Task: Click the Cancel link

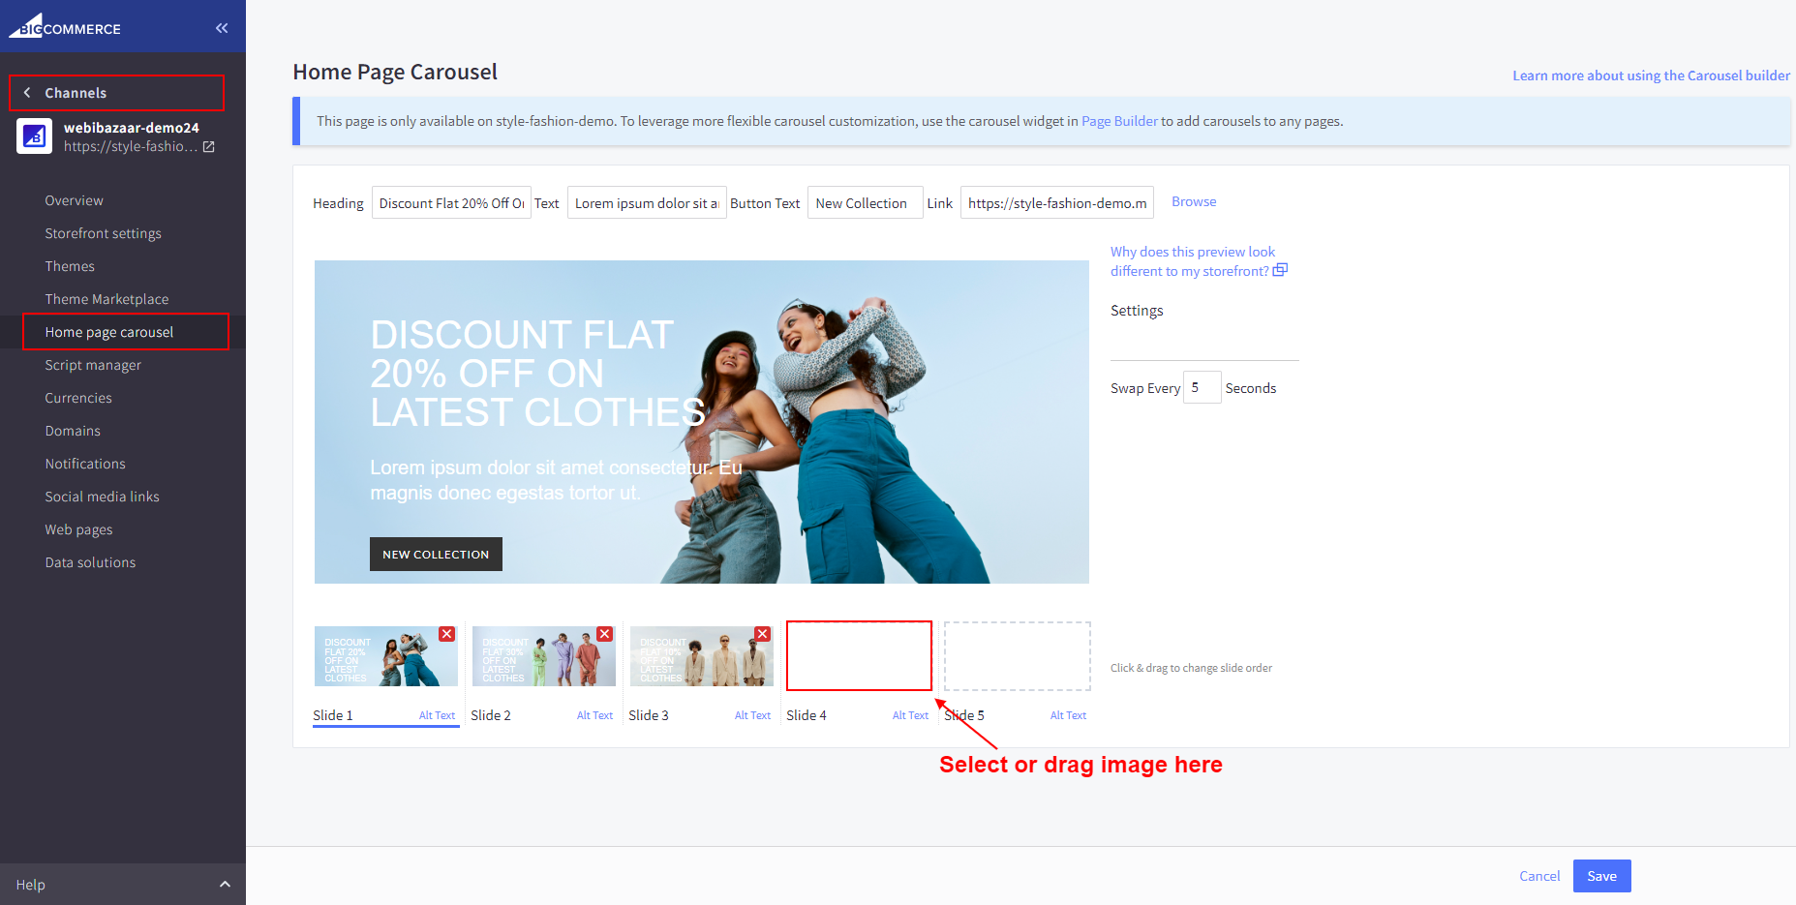Action: (x=1538, y=876)
